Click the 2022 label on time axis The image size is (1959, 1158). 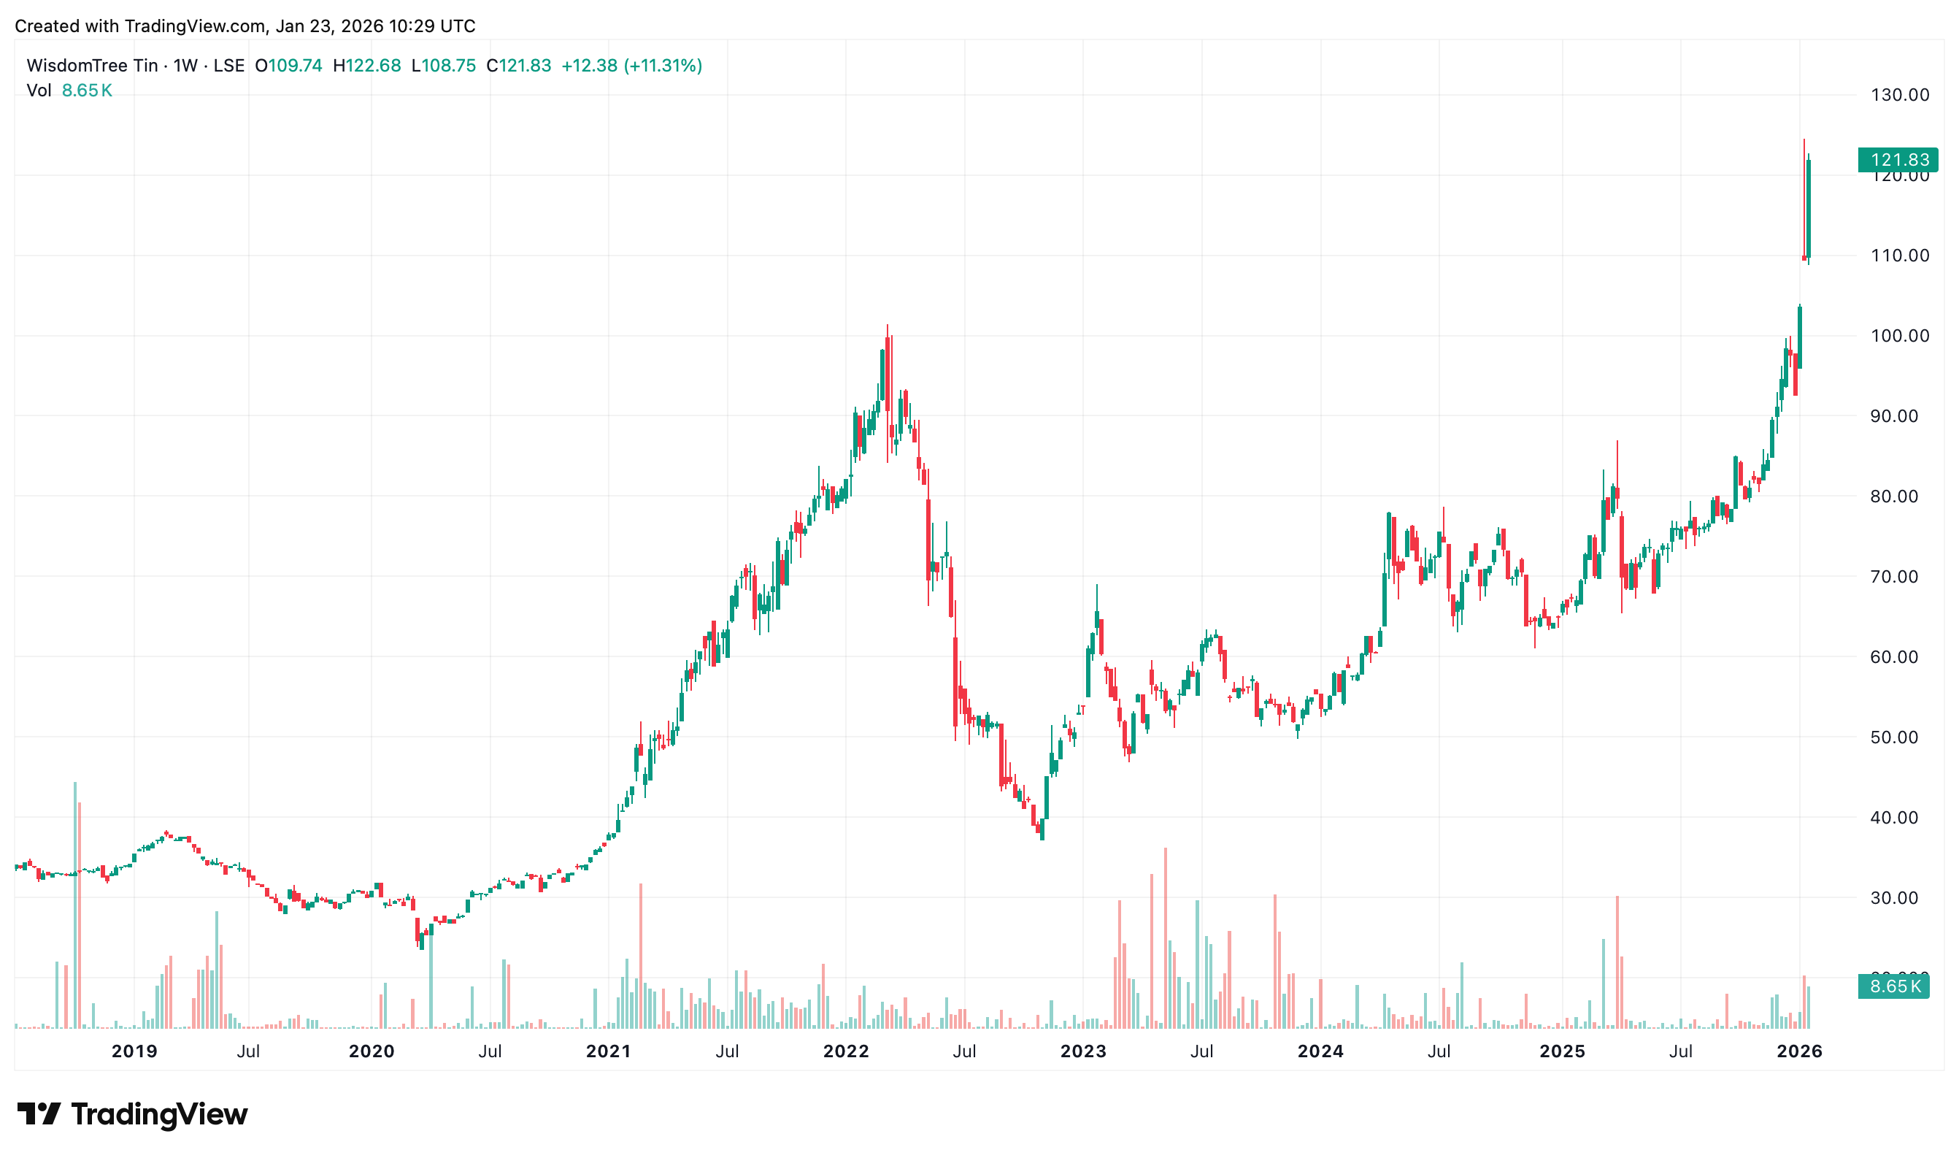pos(846,1051)
